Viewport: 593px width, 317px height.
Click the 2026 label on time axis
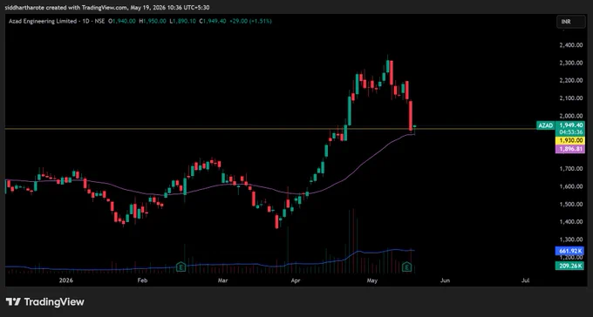[65, 280]
